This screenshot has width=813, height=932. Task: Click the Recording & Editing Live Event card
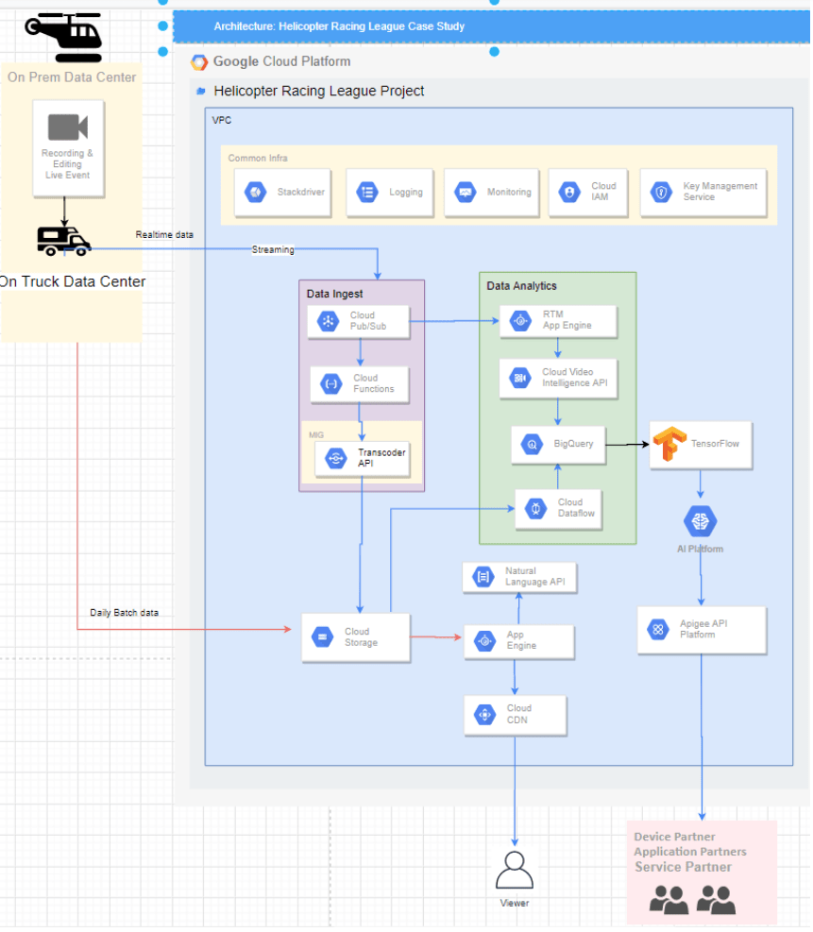click(x=68, y=148)
